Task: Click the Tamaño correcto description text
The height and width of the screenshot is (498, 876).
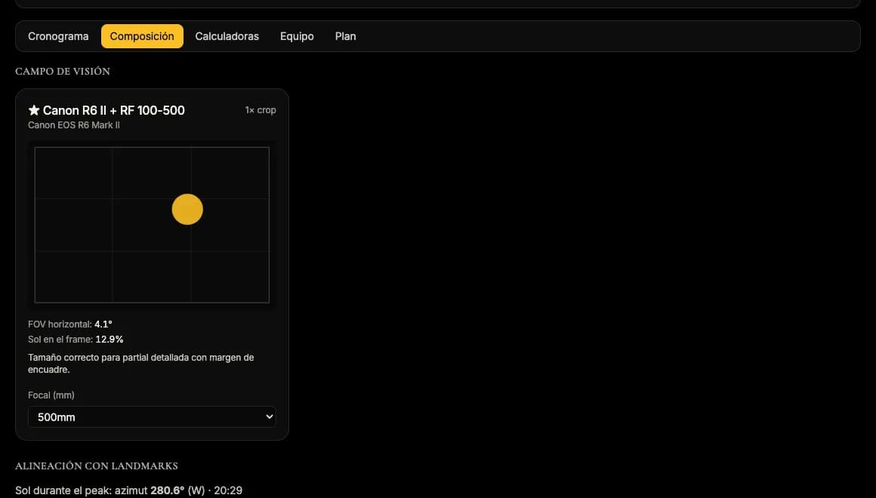Action: pos(140,364)
